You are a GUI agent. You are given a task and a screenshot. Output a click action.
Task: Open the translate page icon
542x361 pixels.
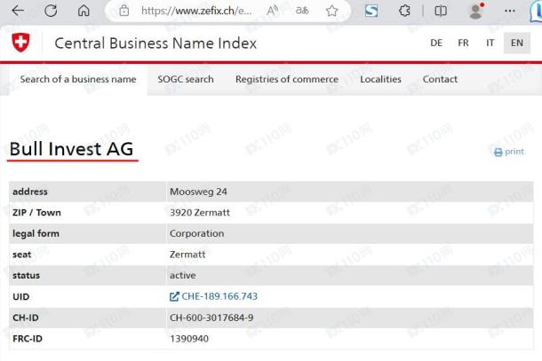tap(302, 11)
